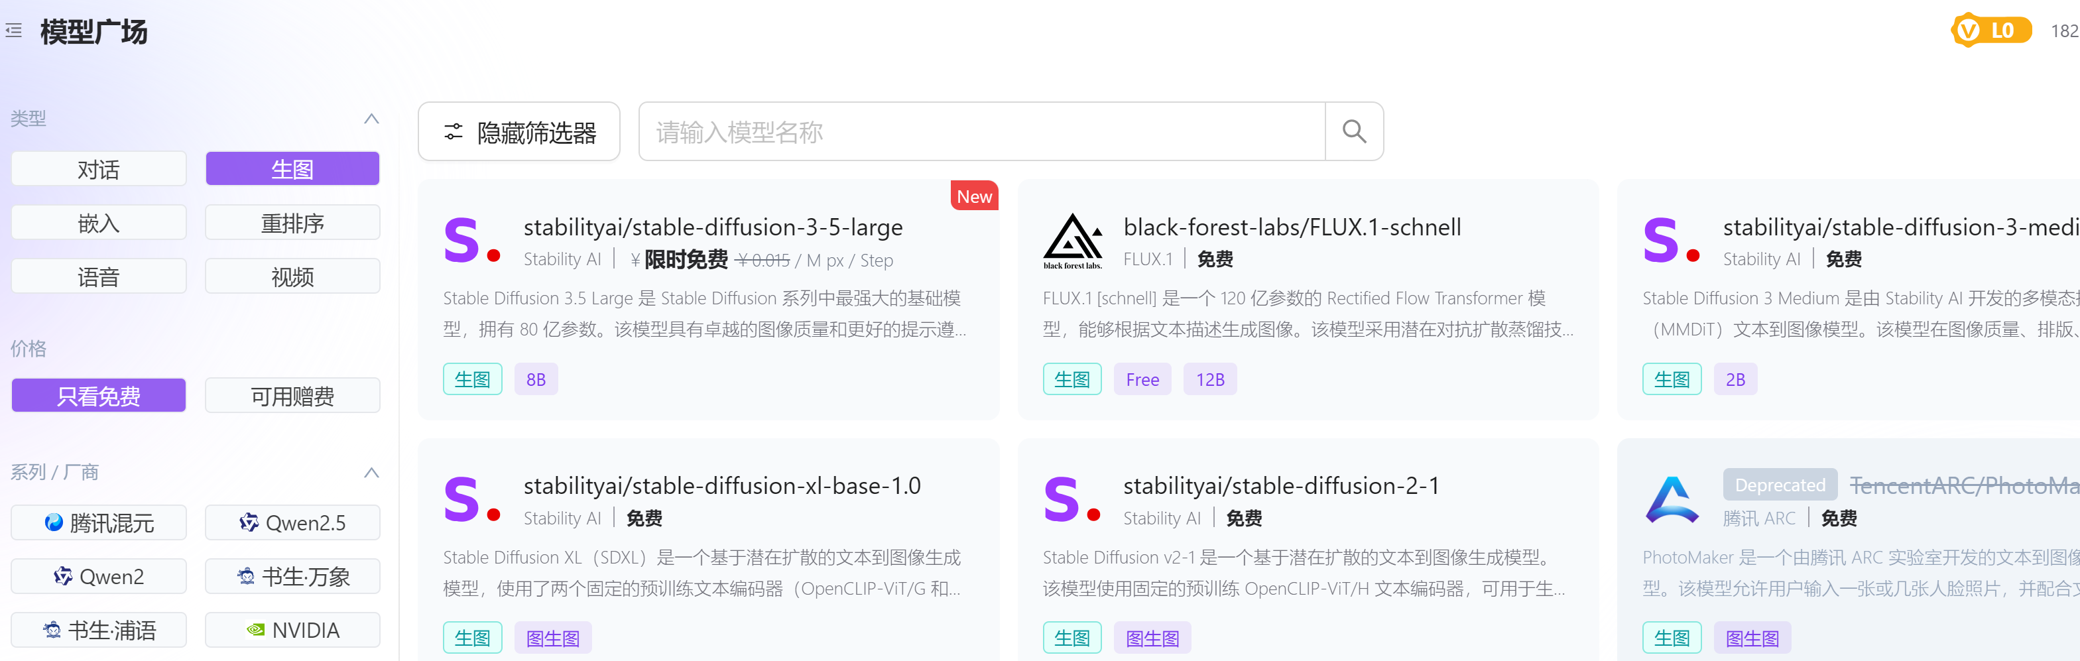Image resolution: width=2080 pixels, height=661 pixels.
Task: Click 2B tag on stable-diffusion-3-medium card
Action: pos(1735,379)
